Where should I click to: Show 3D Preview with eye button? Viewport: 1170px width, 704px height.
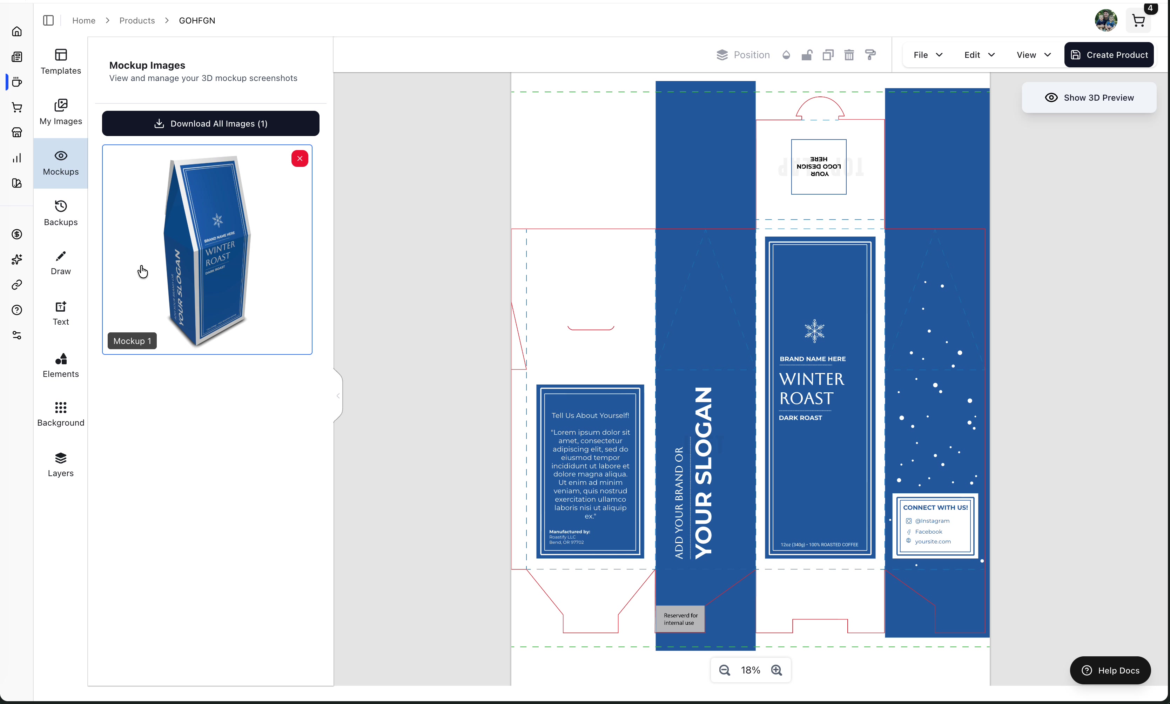(x=1089, y=98)
